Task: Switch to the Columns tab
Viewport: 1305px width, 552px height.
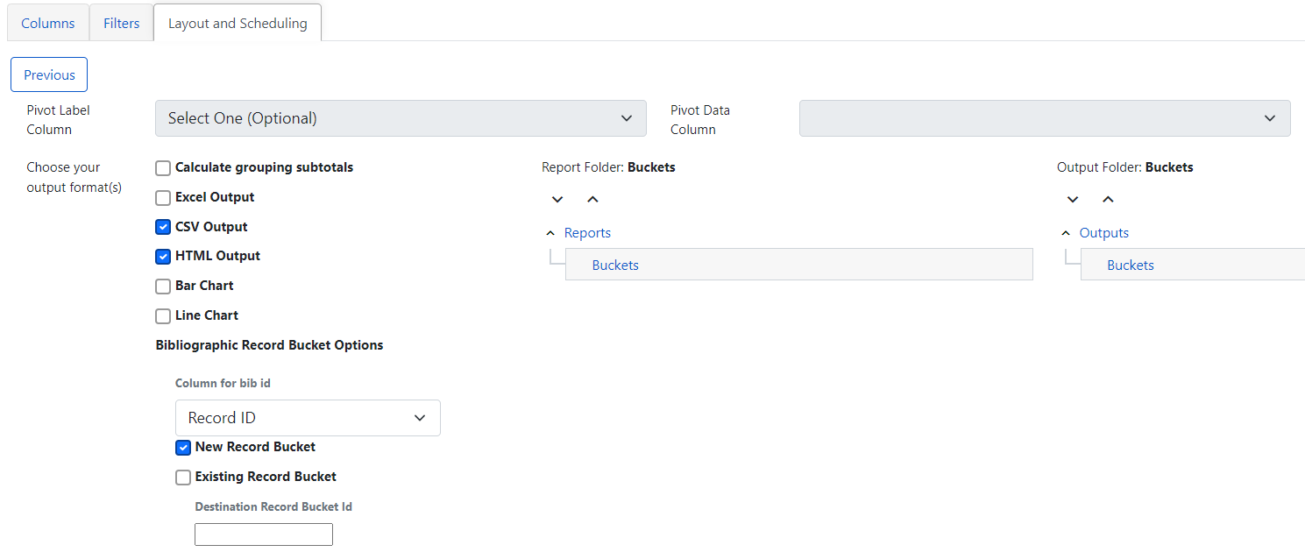Action: point(47,22)
